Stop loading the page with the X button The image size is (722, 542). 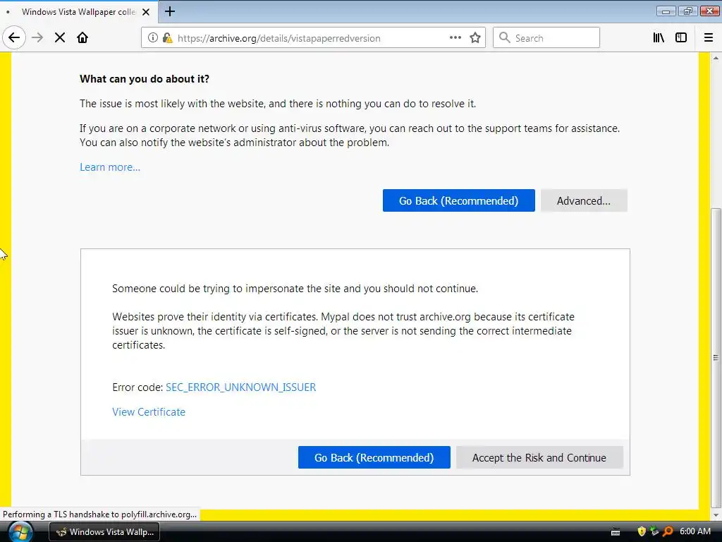pyautogui.click(x=60, y=38)
